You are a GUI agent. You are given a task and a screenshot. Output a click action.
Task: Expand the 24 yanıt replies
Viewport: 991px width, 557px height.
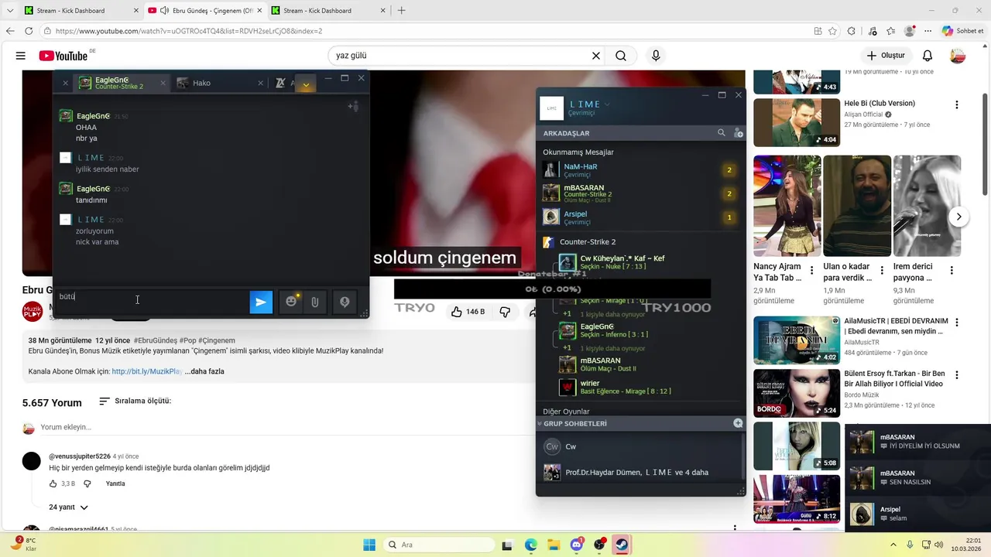[68, 507]
